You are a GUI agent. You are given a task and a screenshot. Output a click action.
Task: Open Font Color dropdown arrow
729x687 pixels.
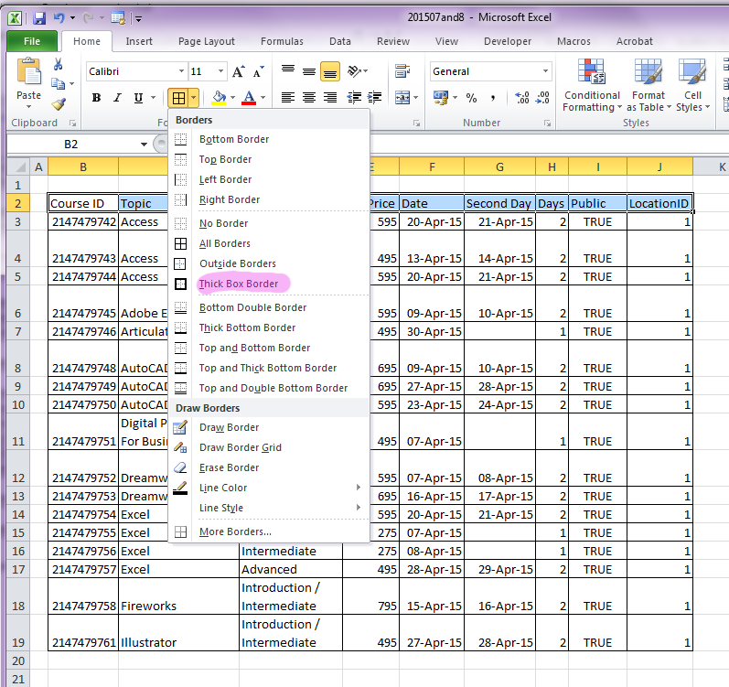[x=263, y=98]
